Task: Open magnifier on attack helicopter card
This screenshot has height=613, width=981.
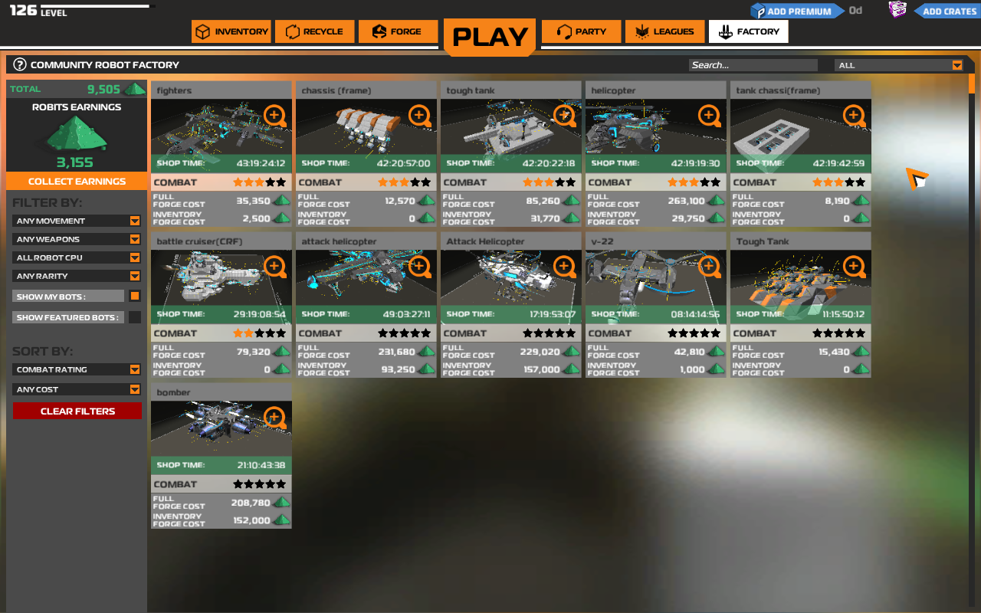Action: [419, 267]
